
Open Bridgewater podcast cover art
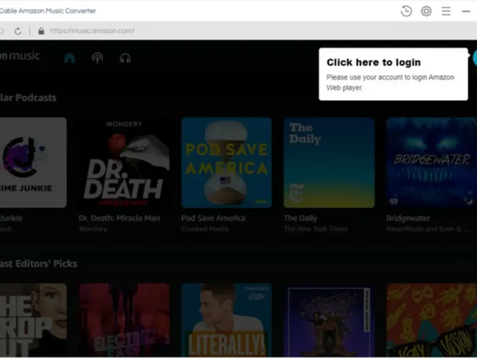[431, 162]
